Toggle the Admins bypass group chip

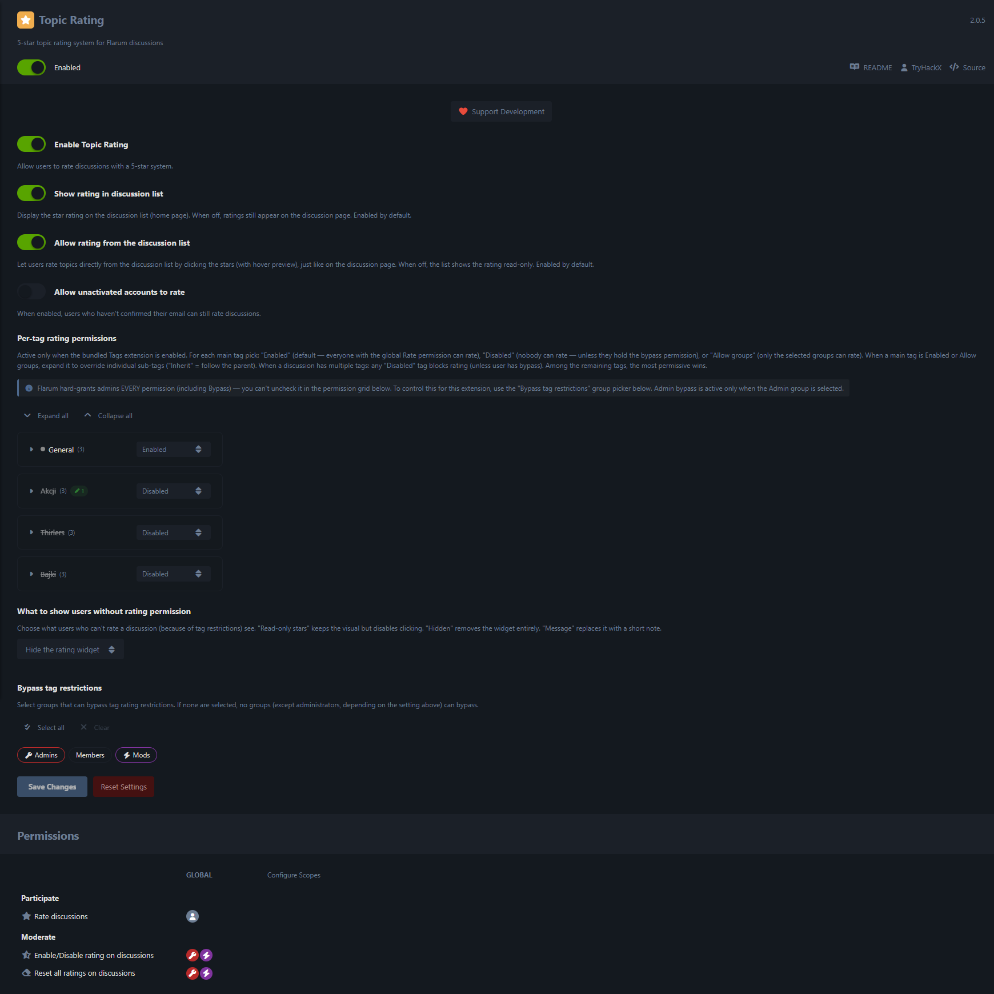point(41,755)
